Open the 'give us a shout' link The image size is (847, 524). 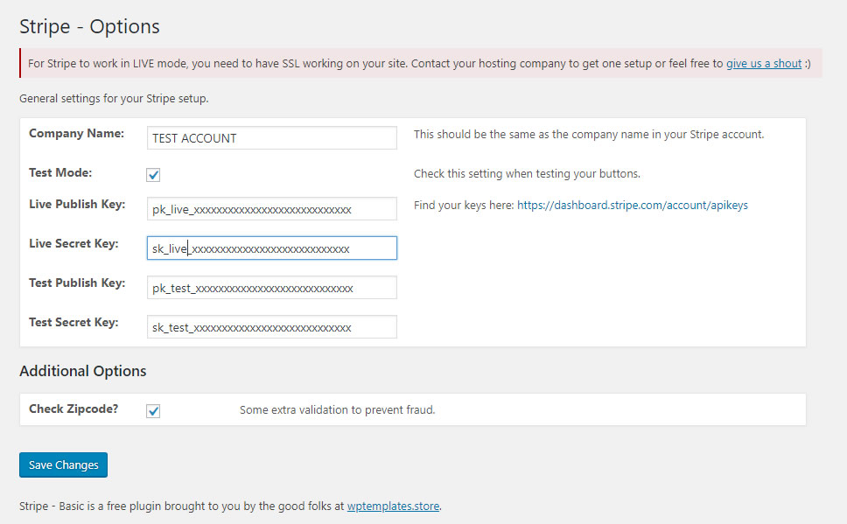coord(763,64)
